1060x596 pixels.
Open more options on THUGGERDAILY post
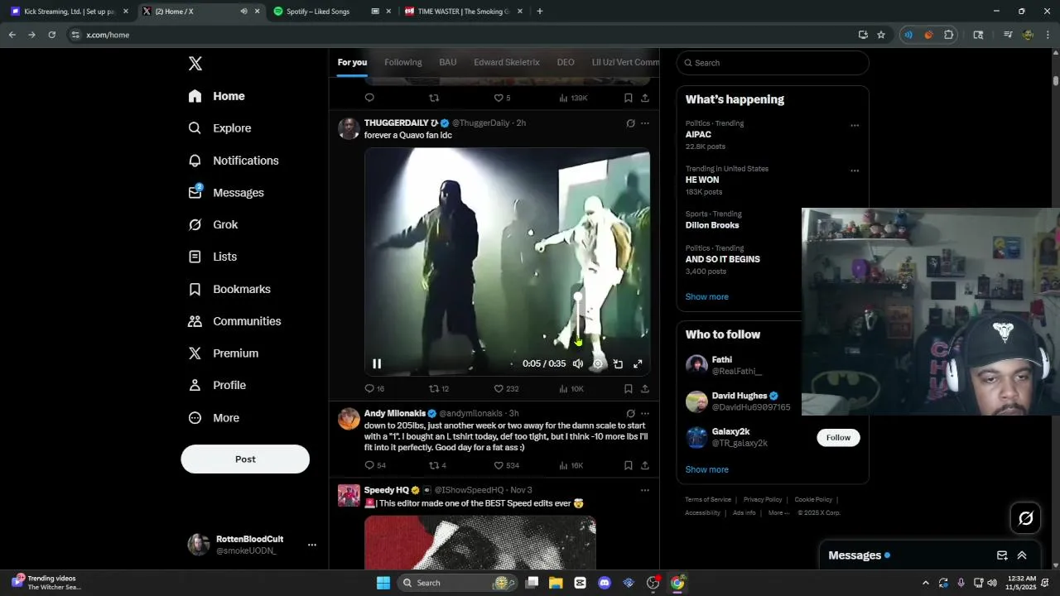point(644,123)
